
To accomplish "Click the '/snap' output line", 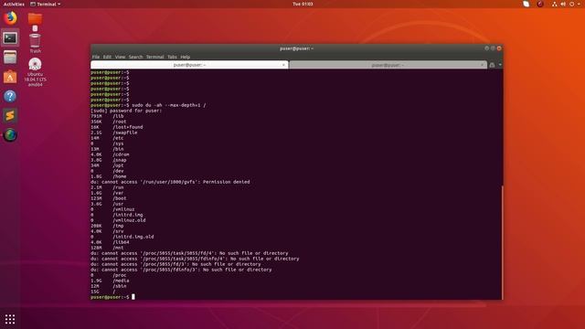I will [109, 160].
